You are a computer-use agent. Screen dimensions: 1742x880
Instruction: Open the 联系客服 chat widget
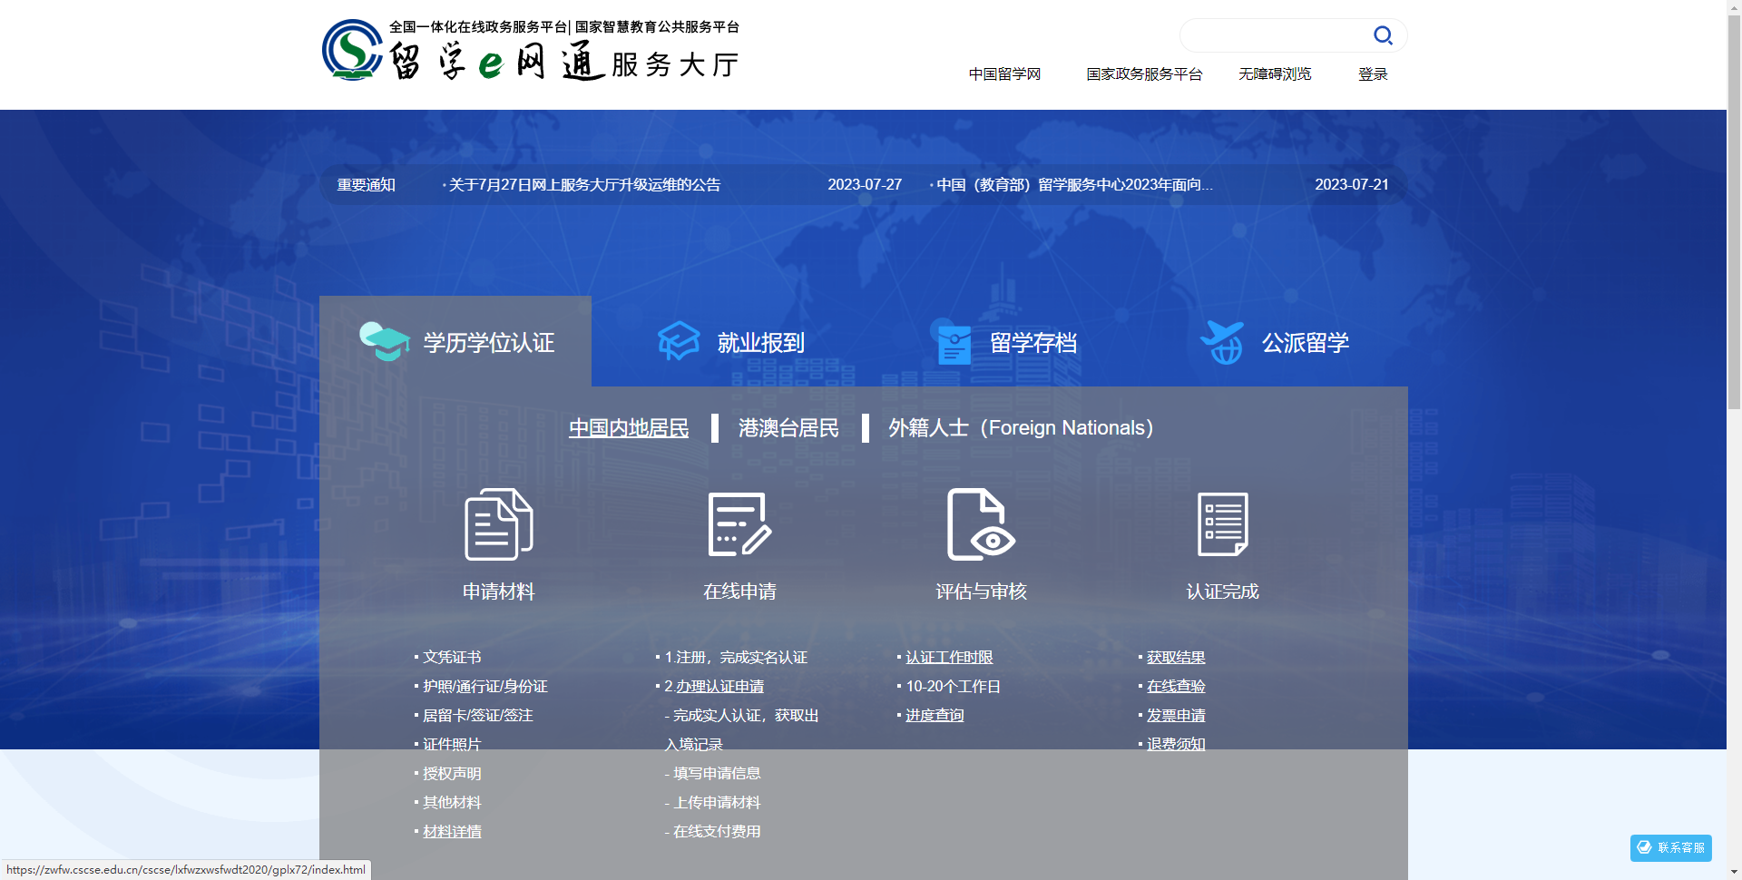pyautogui.click(x=1670, y=847)
